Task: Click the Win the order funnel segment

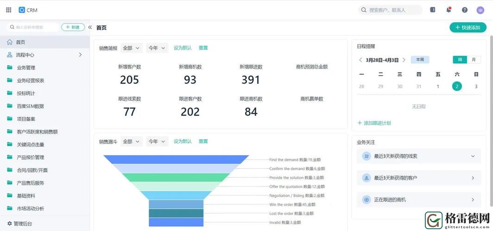Action: tap(176, 204)
